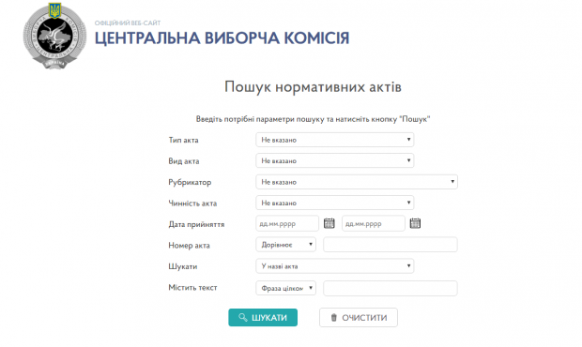This screenshot has width=582, height=347.
Task: Click the Містить текст input field
Action: tap(391, 288)
